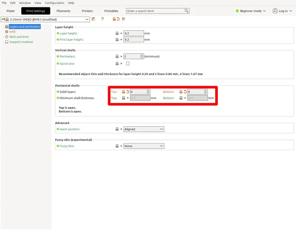Click the lock icon for Seam position
296x230 pixels.
[117, 129]
